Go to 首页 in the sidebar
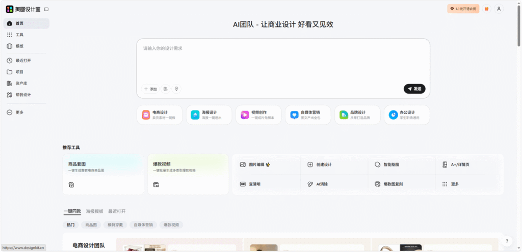This screenshot has width=522, height=252. pos(27,23)
